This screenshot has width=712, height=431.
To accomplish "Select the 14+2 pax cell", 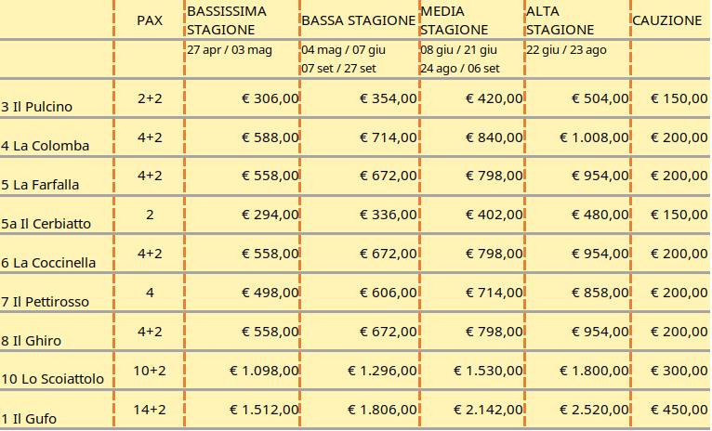I will click(150, 410).
